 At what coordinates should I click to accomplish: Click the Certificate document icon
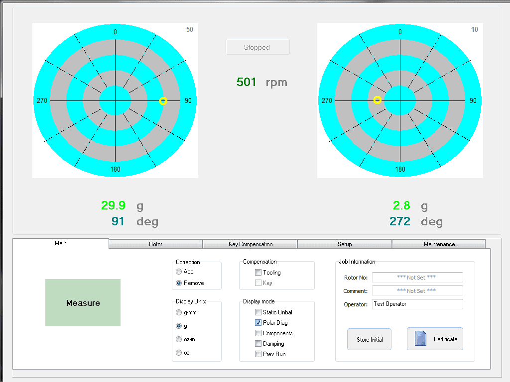tap(421, 339)
